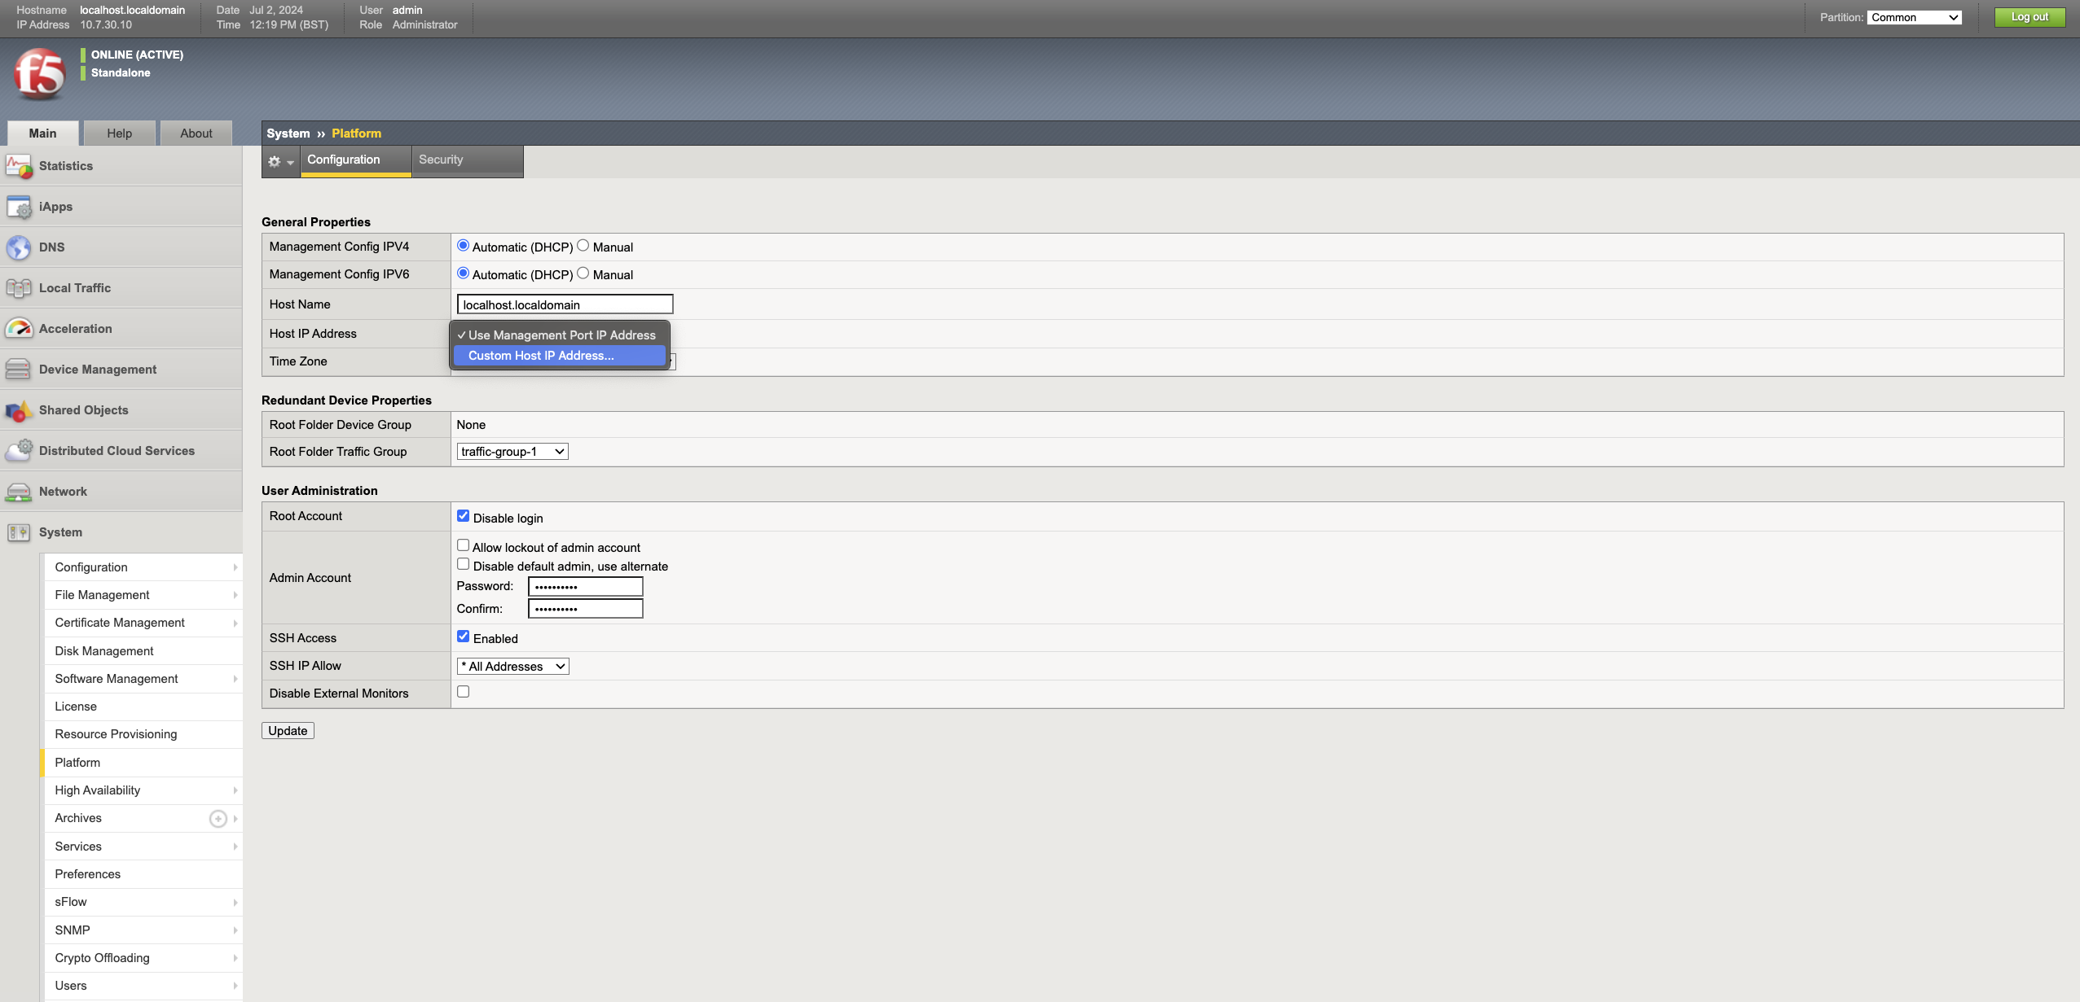Select Manual for Management Config IPV4

(x=583, y=246)
